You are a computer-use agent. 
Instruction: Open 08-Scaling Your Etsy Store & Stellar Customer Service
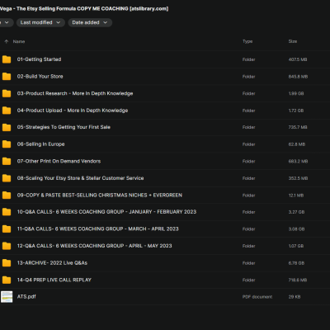[x=80, y=178]
